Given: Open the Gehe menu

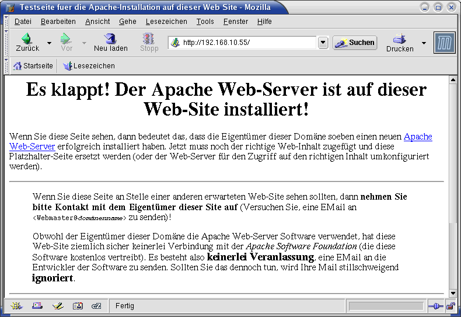Looking at the screenshot, I should click(128, 22).
